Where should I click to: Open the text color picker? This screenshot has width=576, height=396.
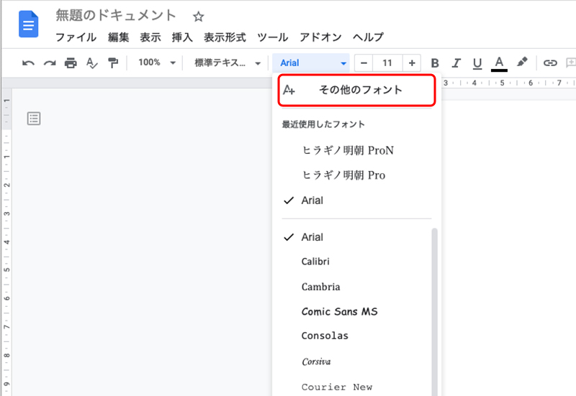[499, 63]
